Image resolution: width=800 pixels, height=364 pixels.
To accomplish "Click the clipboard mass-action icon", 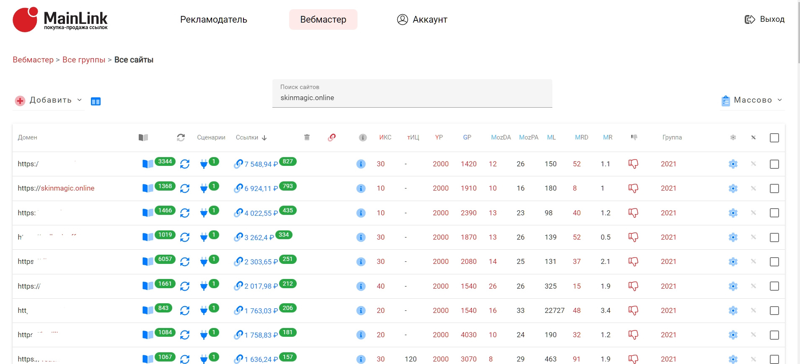I will pos(726,101).
